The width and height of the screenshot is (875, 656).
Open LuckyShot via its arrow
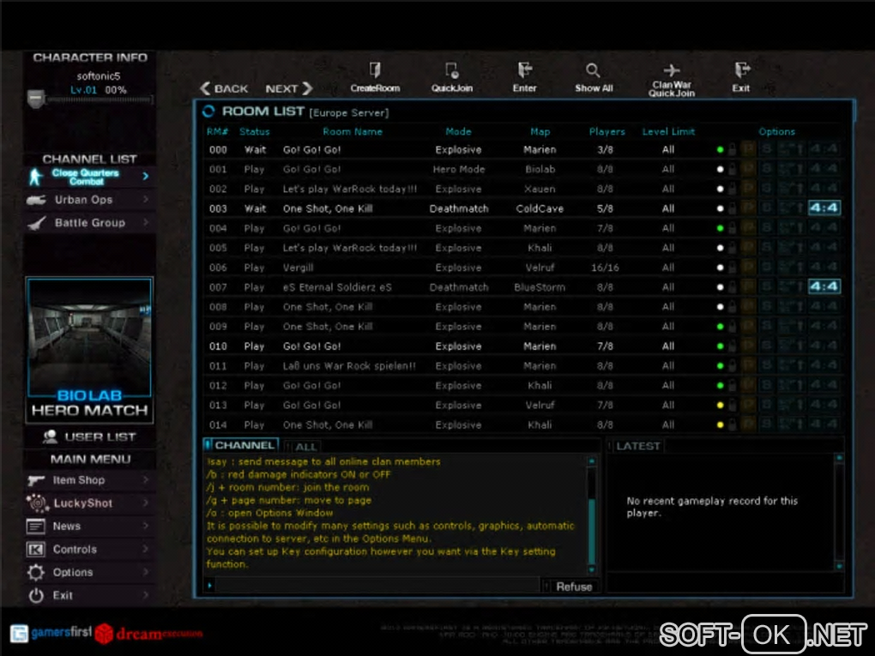[146, 503]
